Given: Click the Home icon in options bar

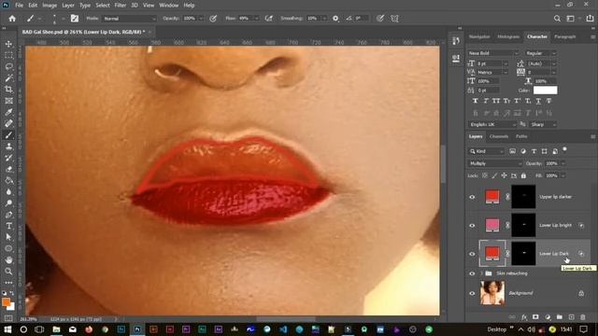Looking at the screenshot, I should pyautogui.click(x=12, y=19).
